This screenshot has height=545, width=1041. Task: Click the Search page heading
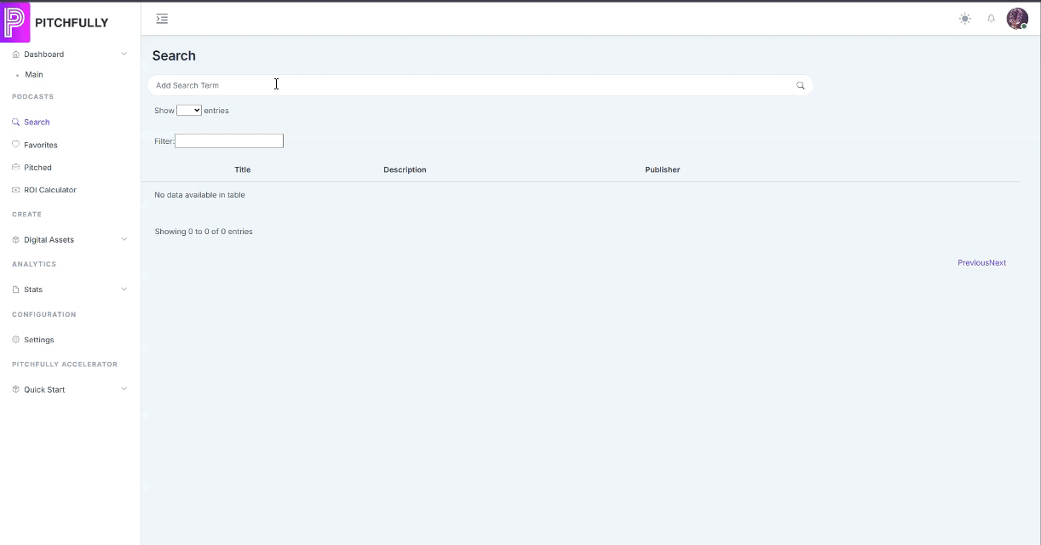point(174,55)
